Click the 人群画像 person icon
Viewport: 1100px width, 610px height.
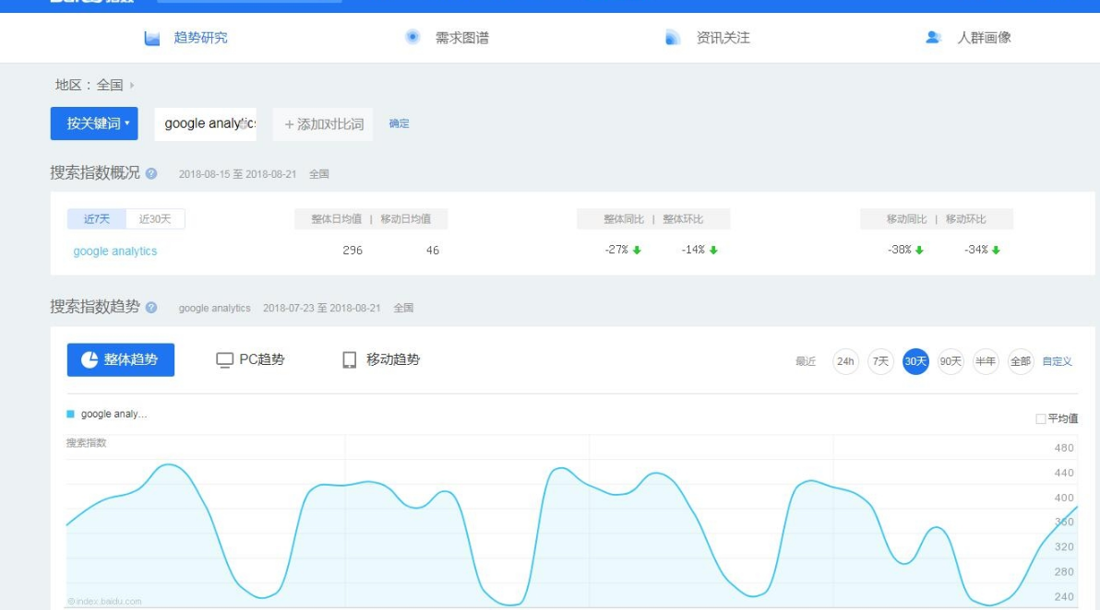pos(933,38)
